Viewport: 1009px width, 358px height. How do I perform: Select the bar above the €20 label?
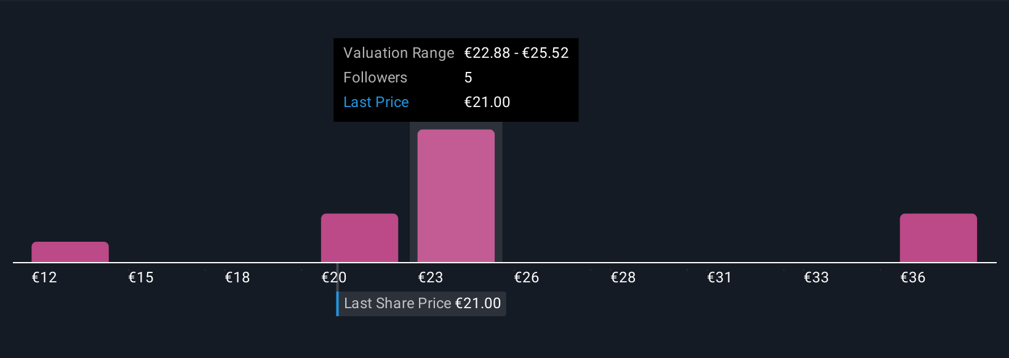tap(359, 238)
